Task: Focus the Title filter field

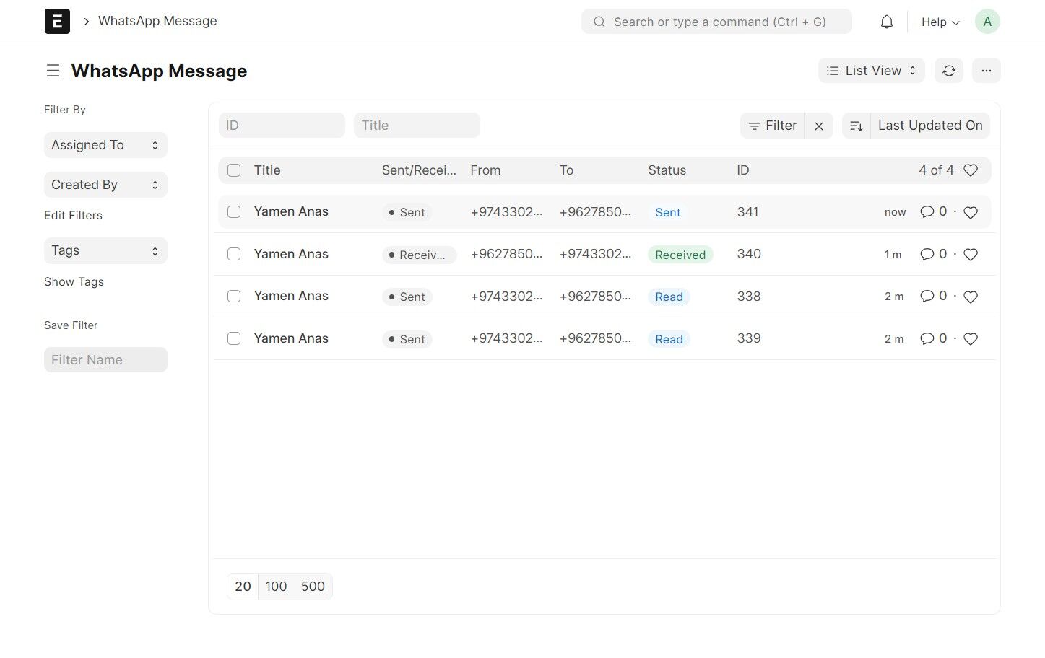Action: pos(417,126)
